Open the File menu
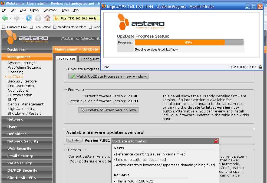This screenshot has width=267, height=183. pos(4,10)
